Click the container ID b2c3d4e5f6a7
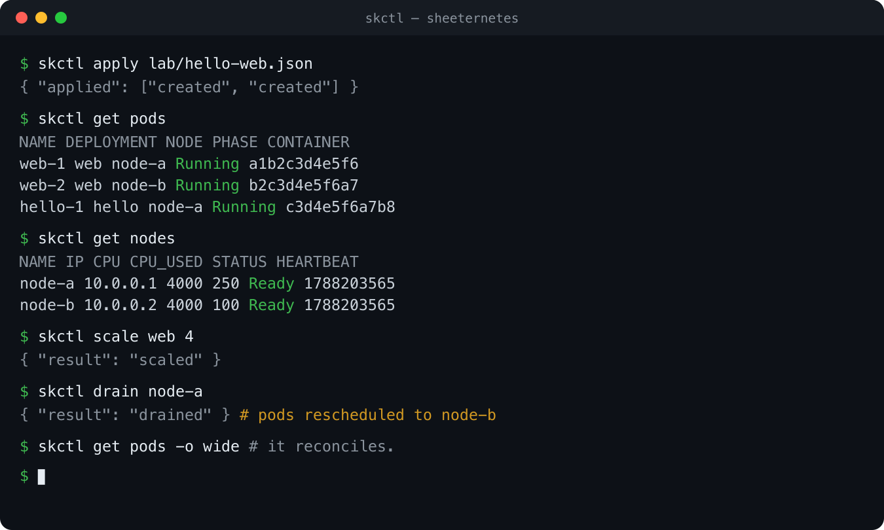This screenshot has height=530, width=884. point(304,186)
